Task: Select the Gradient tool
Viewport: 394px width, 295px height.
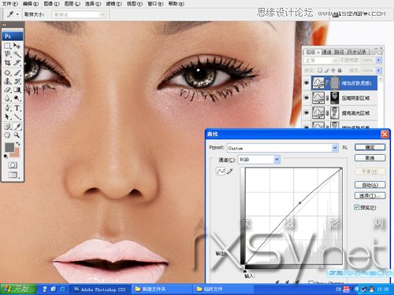Action: (x=17, y=90)
